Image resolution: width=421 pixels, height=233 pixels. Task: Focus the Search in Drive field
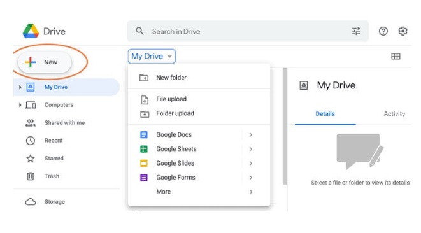coord(248,31)
